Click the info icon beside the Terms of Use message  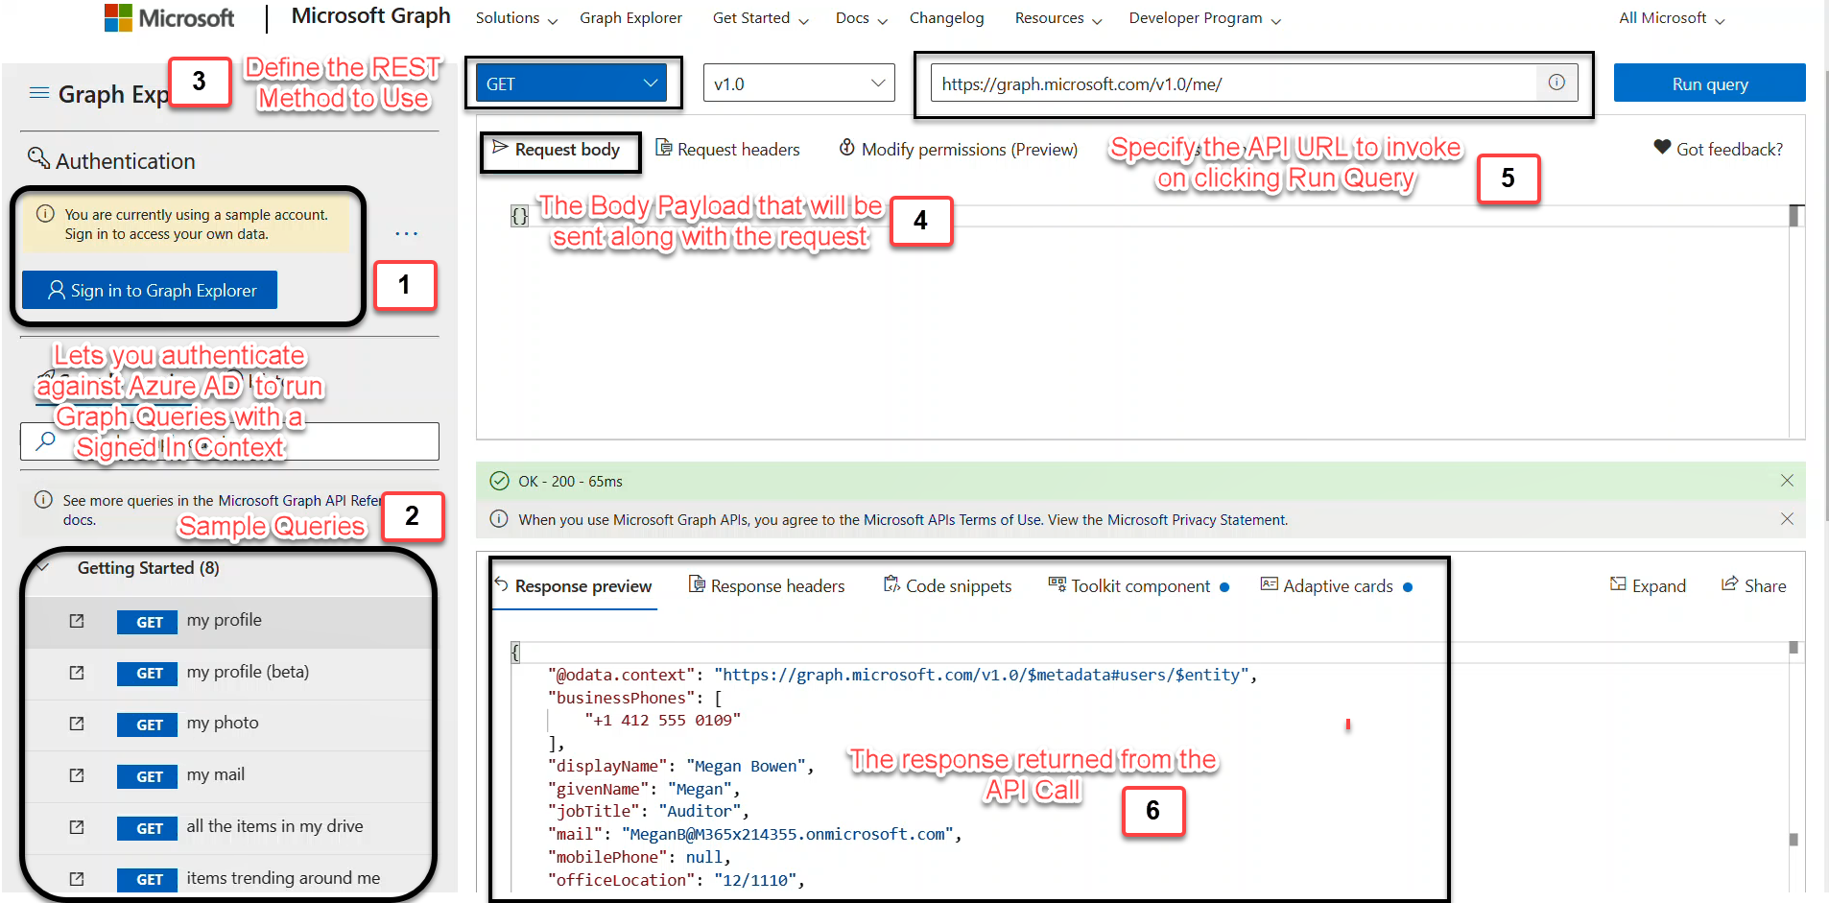pyautogui.click(x=499, y=519)
